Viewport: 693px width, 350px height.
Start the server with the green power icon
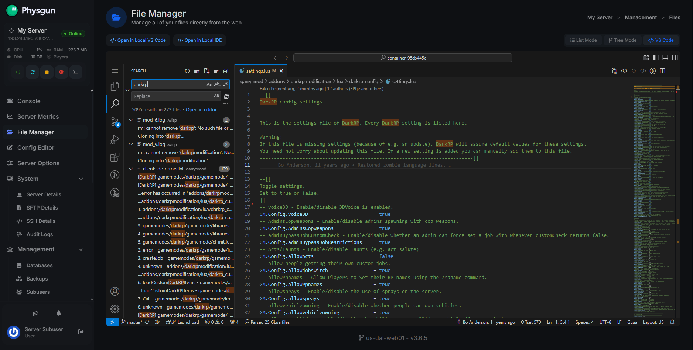pyautogui.click(x=18, y=72)
